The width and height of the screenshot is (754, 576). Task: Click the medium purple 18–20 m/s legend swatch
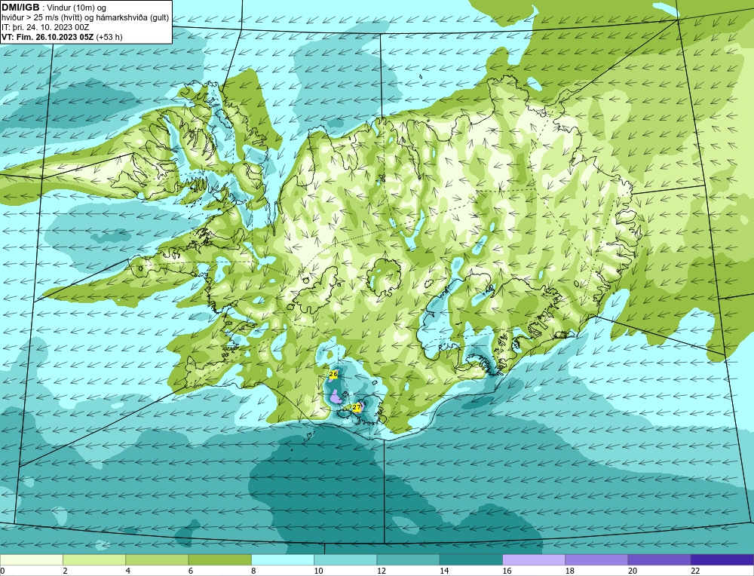596,559
